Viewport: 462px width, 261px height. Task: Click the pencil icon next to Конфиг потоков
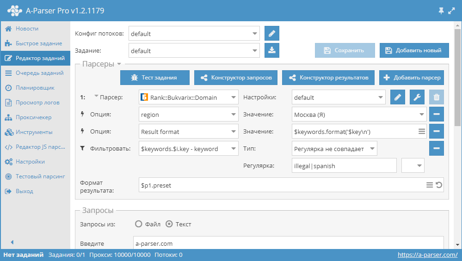[272, 34]
